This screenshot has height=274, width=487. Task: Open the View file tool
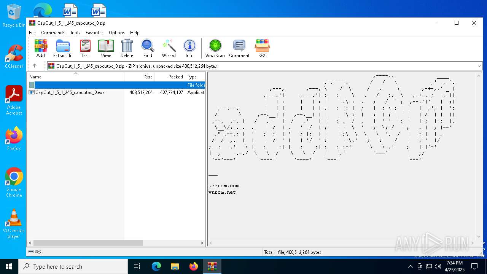106,48
